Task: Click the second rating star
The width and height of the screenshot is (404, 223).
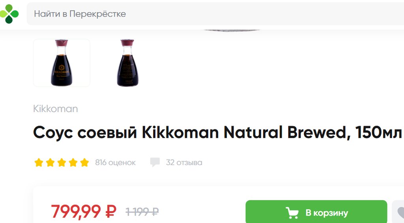Action: click(x=50, y=163)
